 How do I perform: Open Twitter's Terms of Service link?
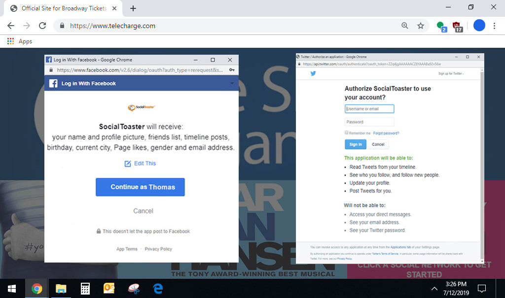[385, 254]
